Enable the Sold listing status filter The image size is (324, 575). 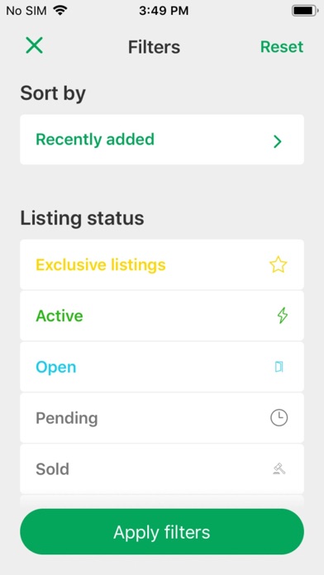pyautogui.click(x=162, y=468)
